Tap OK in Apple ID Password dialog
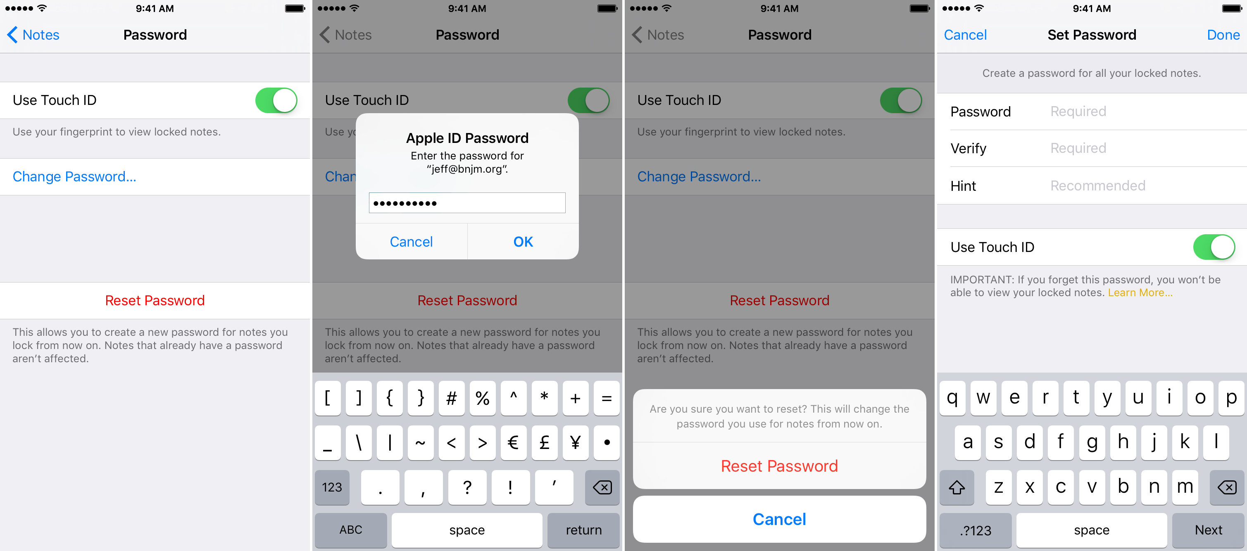Image resolution: width=1247 pixels, height=551 pixels. pos(523,241)
